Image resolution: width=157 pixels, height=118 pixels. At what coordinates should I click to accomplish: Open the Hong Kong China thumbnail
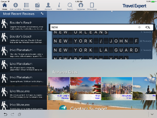(117, 88)
